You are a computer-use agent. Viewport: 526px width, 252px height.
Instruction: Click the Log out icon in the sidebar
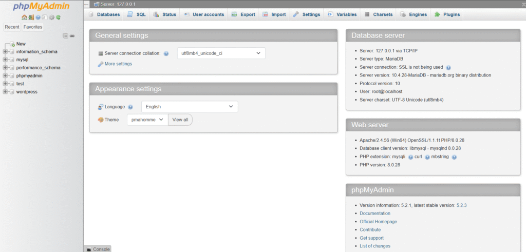[31, 17]
